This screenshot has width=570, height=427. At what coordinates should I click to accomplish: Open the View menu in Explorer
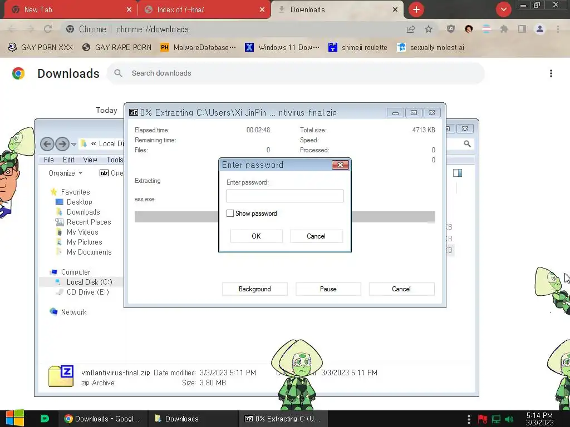[x=90, y=160]
